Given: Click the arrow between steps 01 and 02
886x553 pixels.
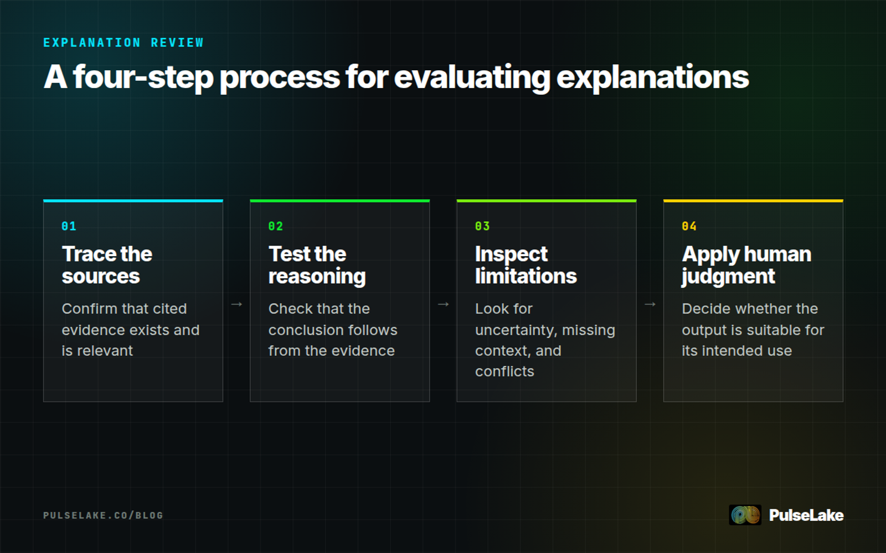Looking at the screenshot, I should pos(236,304).
